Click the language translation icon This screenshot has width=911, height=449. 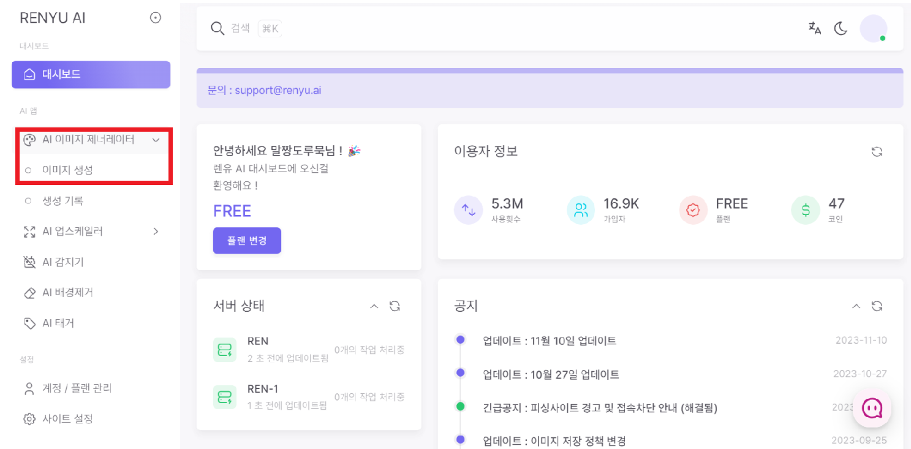click(814, 28)
